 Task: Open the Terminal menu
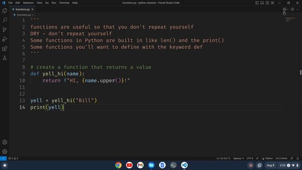(64, 3)
